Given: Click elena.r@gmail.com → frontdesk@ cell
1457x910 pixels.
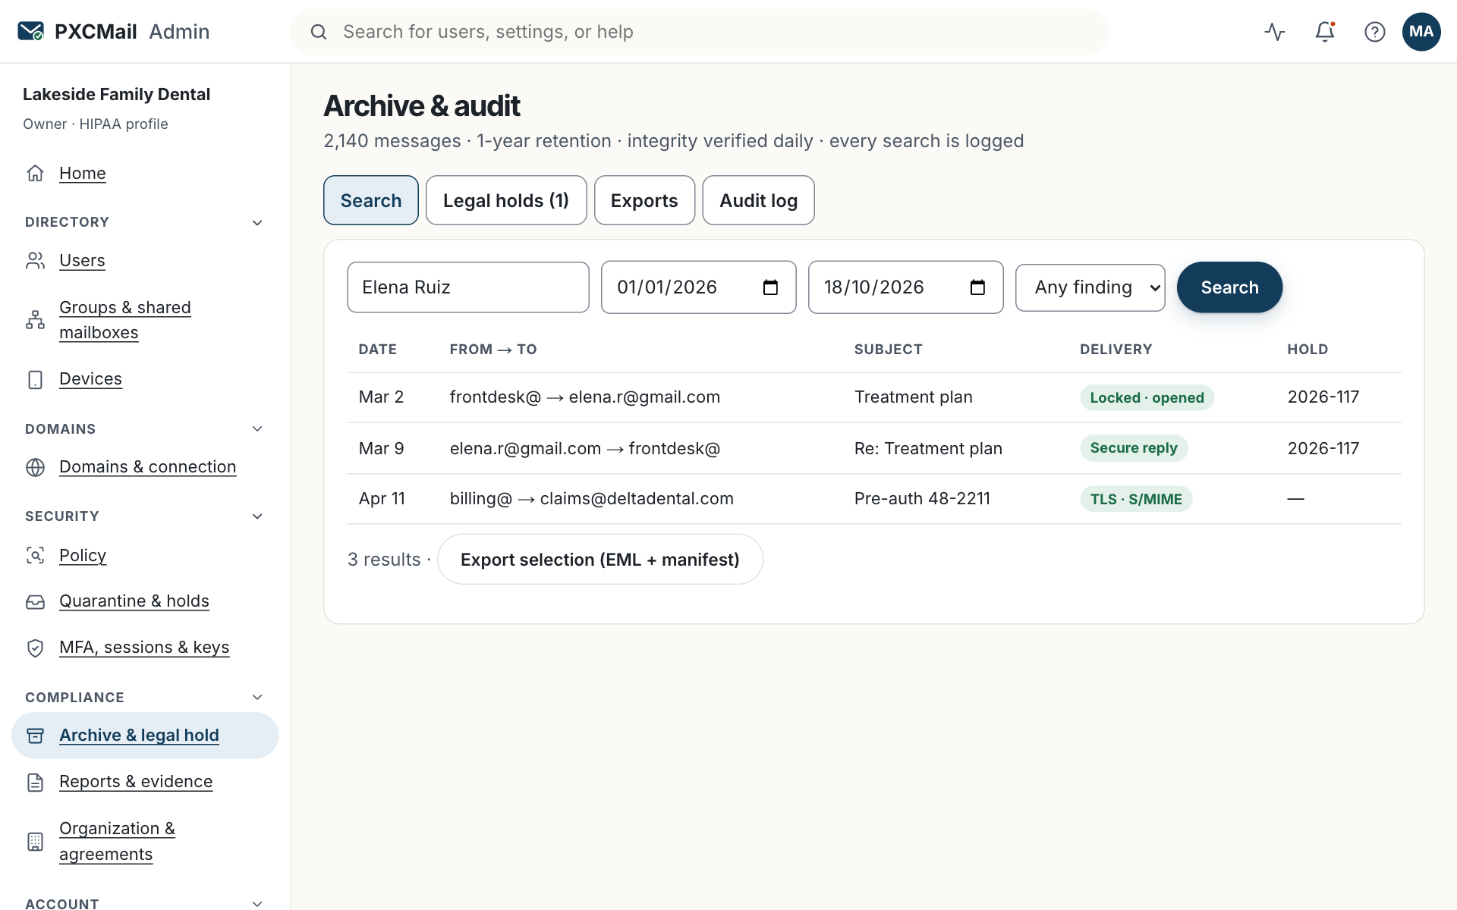Looking at the screenshot, I should [x=584, y=449].
